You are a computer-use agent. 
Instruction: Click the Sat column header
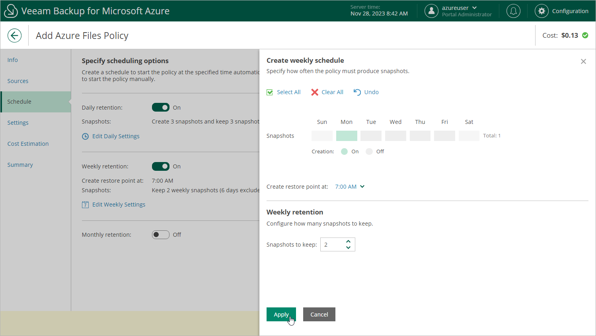pos(469,122)
